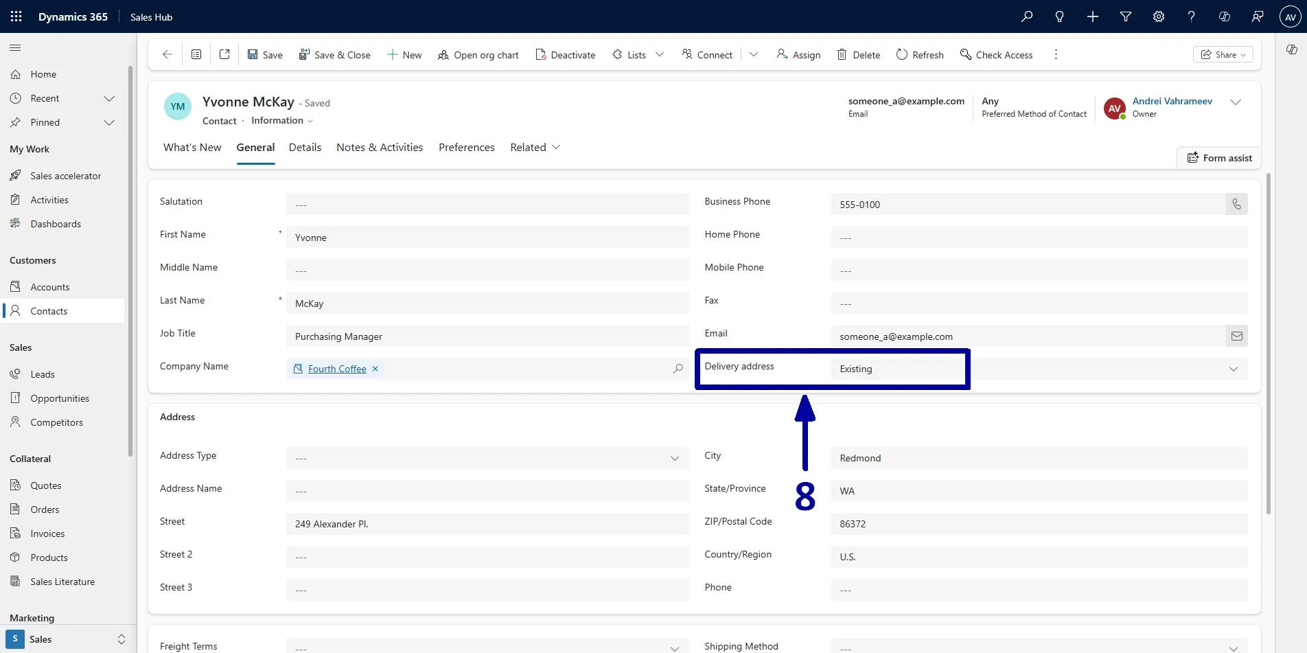Open record in new window icon
Viewport: 1307px width, 653px height.
[x=224, y=54]
